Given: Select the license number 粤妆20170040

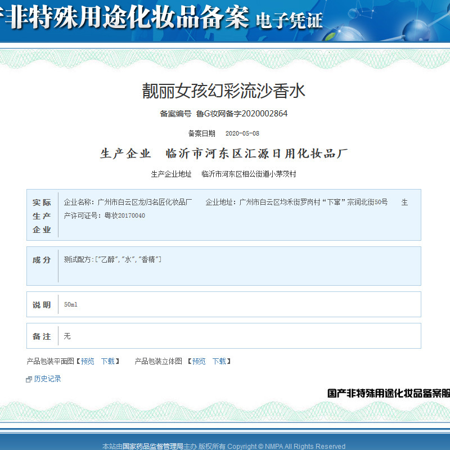Looking at the screenshot, I should click(x=124, y=215).
